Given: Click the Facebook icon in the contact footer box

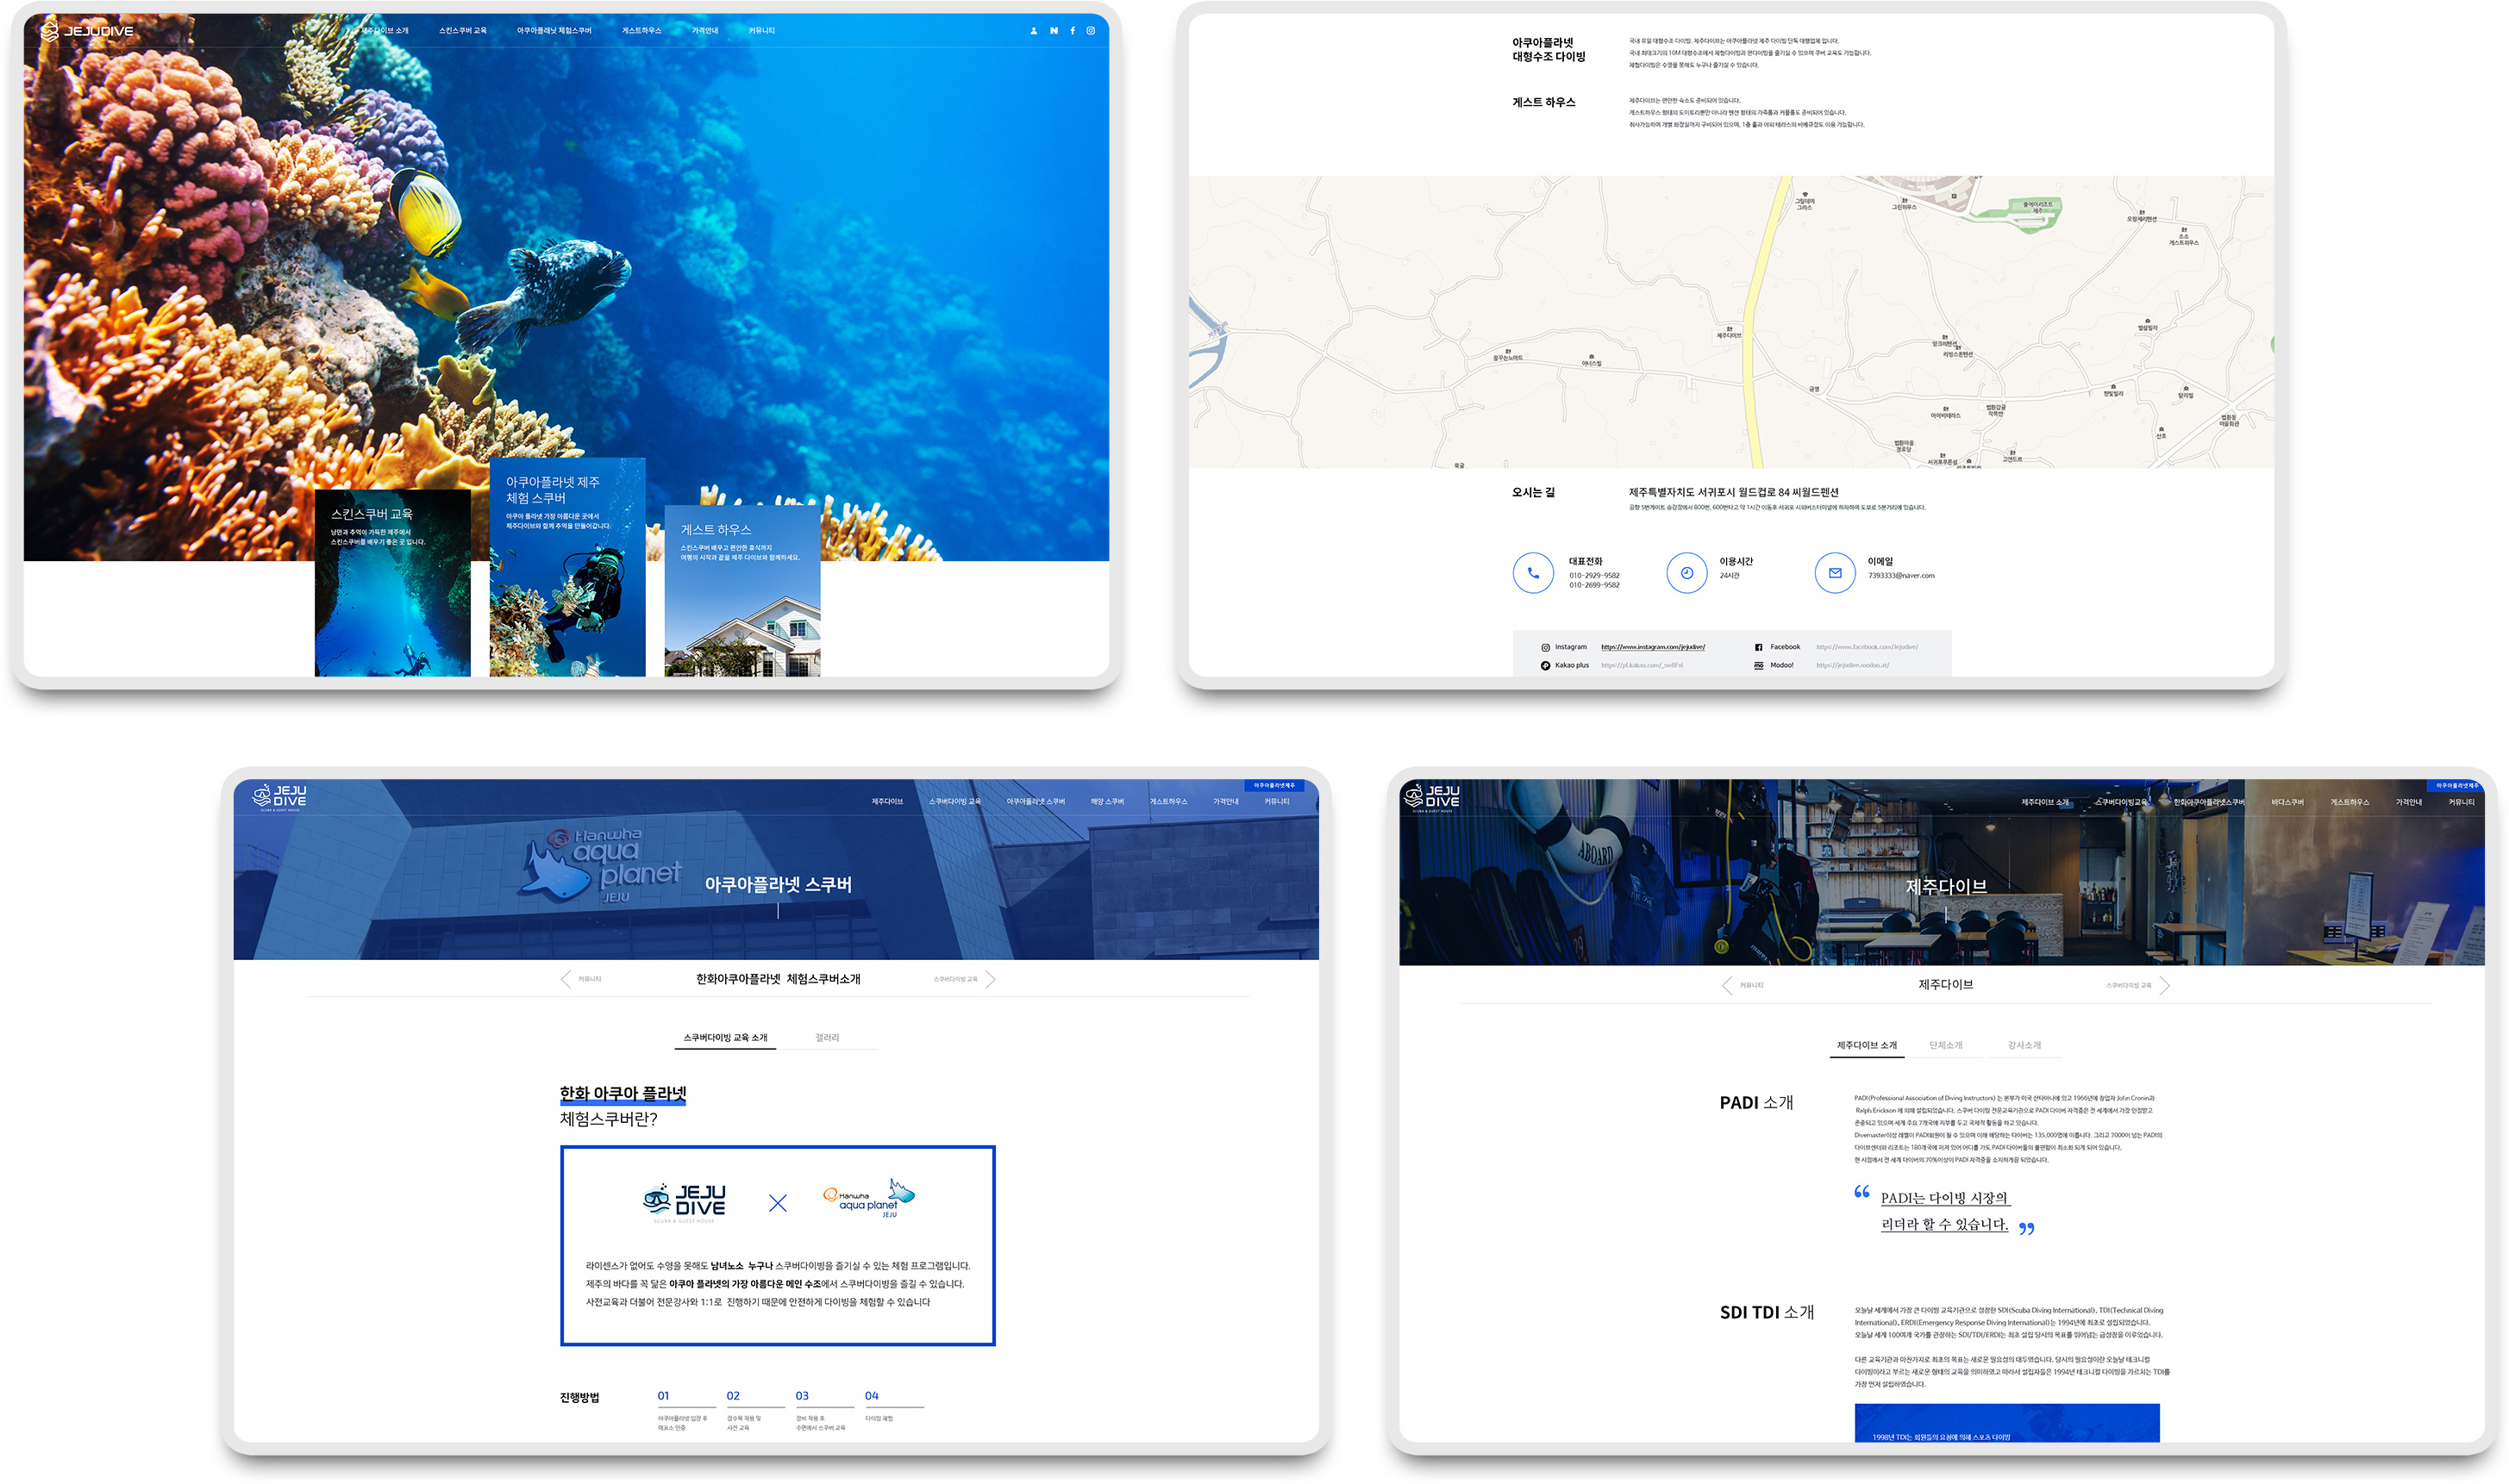Looking at the screenshot, I should [1759, 648].
